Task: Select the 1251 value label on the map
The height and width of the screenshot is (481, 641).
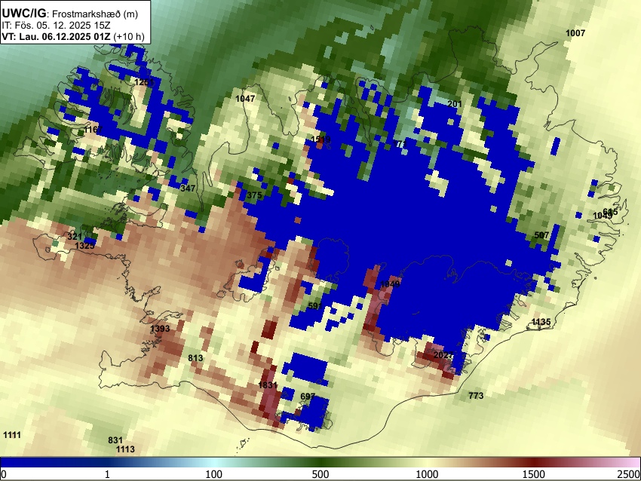Action: point(144,82)
